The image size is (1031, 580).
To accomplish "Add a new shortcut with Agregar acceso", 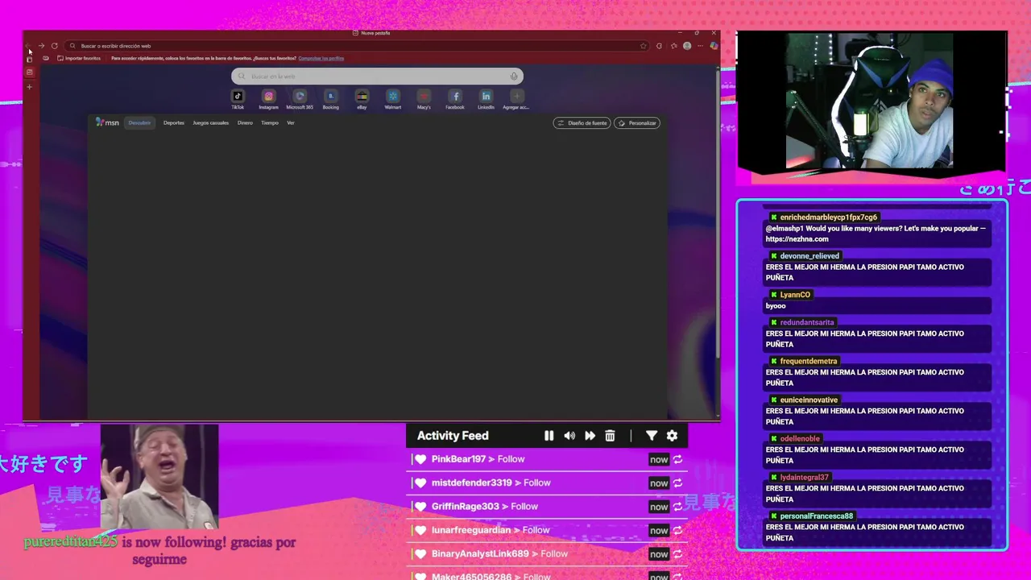I will click(x=516, y=99).
